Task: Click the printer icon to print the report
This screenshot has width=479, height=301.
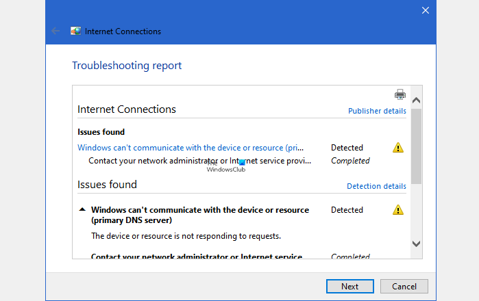Action: 400,94
